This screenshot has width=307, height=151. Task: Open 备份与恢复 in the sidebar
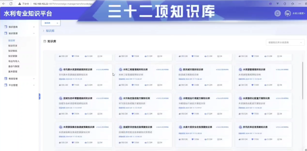14,66
